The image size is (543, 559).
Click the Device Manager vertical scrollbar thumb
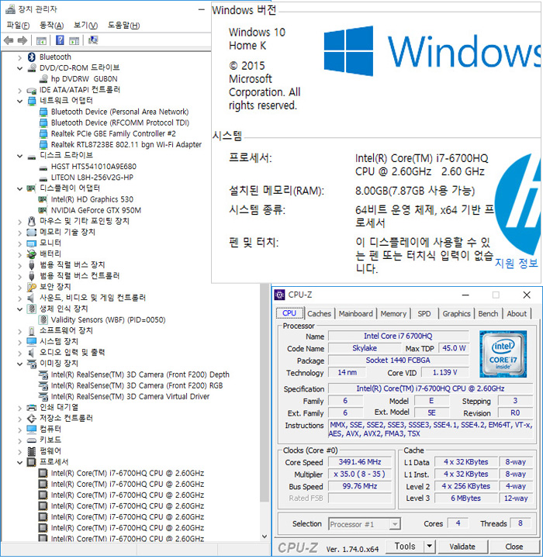click(265, 392)
